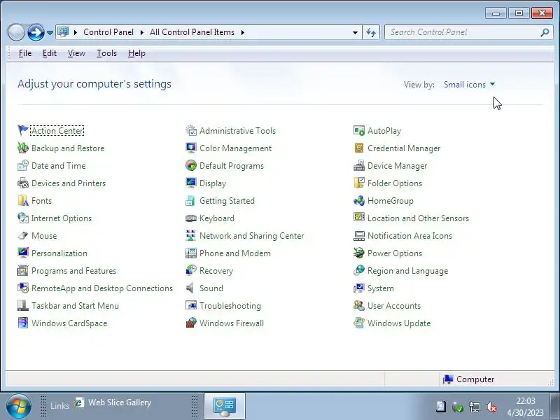Viewport: 560px width, 420px height.
Task: Click the Color Management monitor icon
Action: (x=191, y=148)
